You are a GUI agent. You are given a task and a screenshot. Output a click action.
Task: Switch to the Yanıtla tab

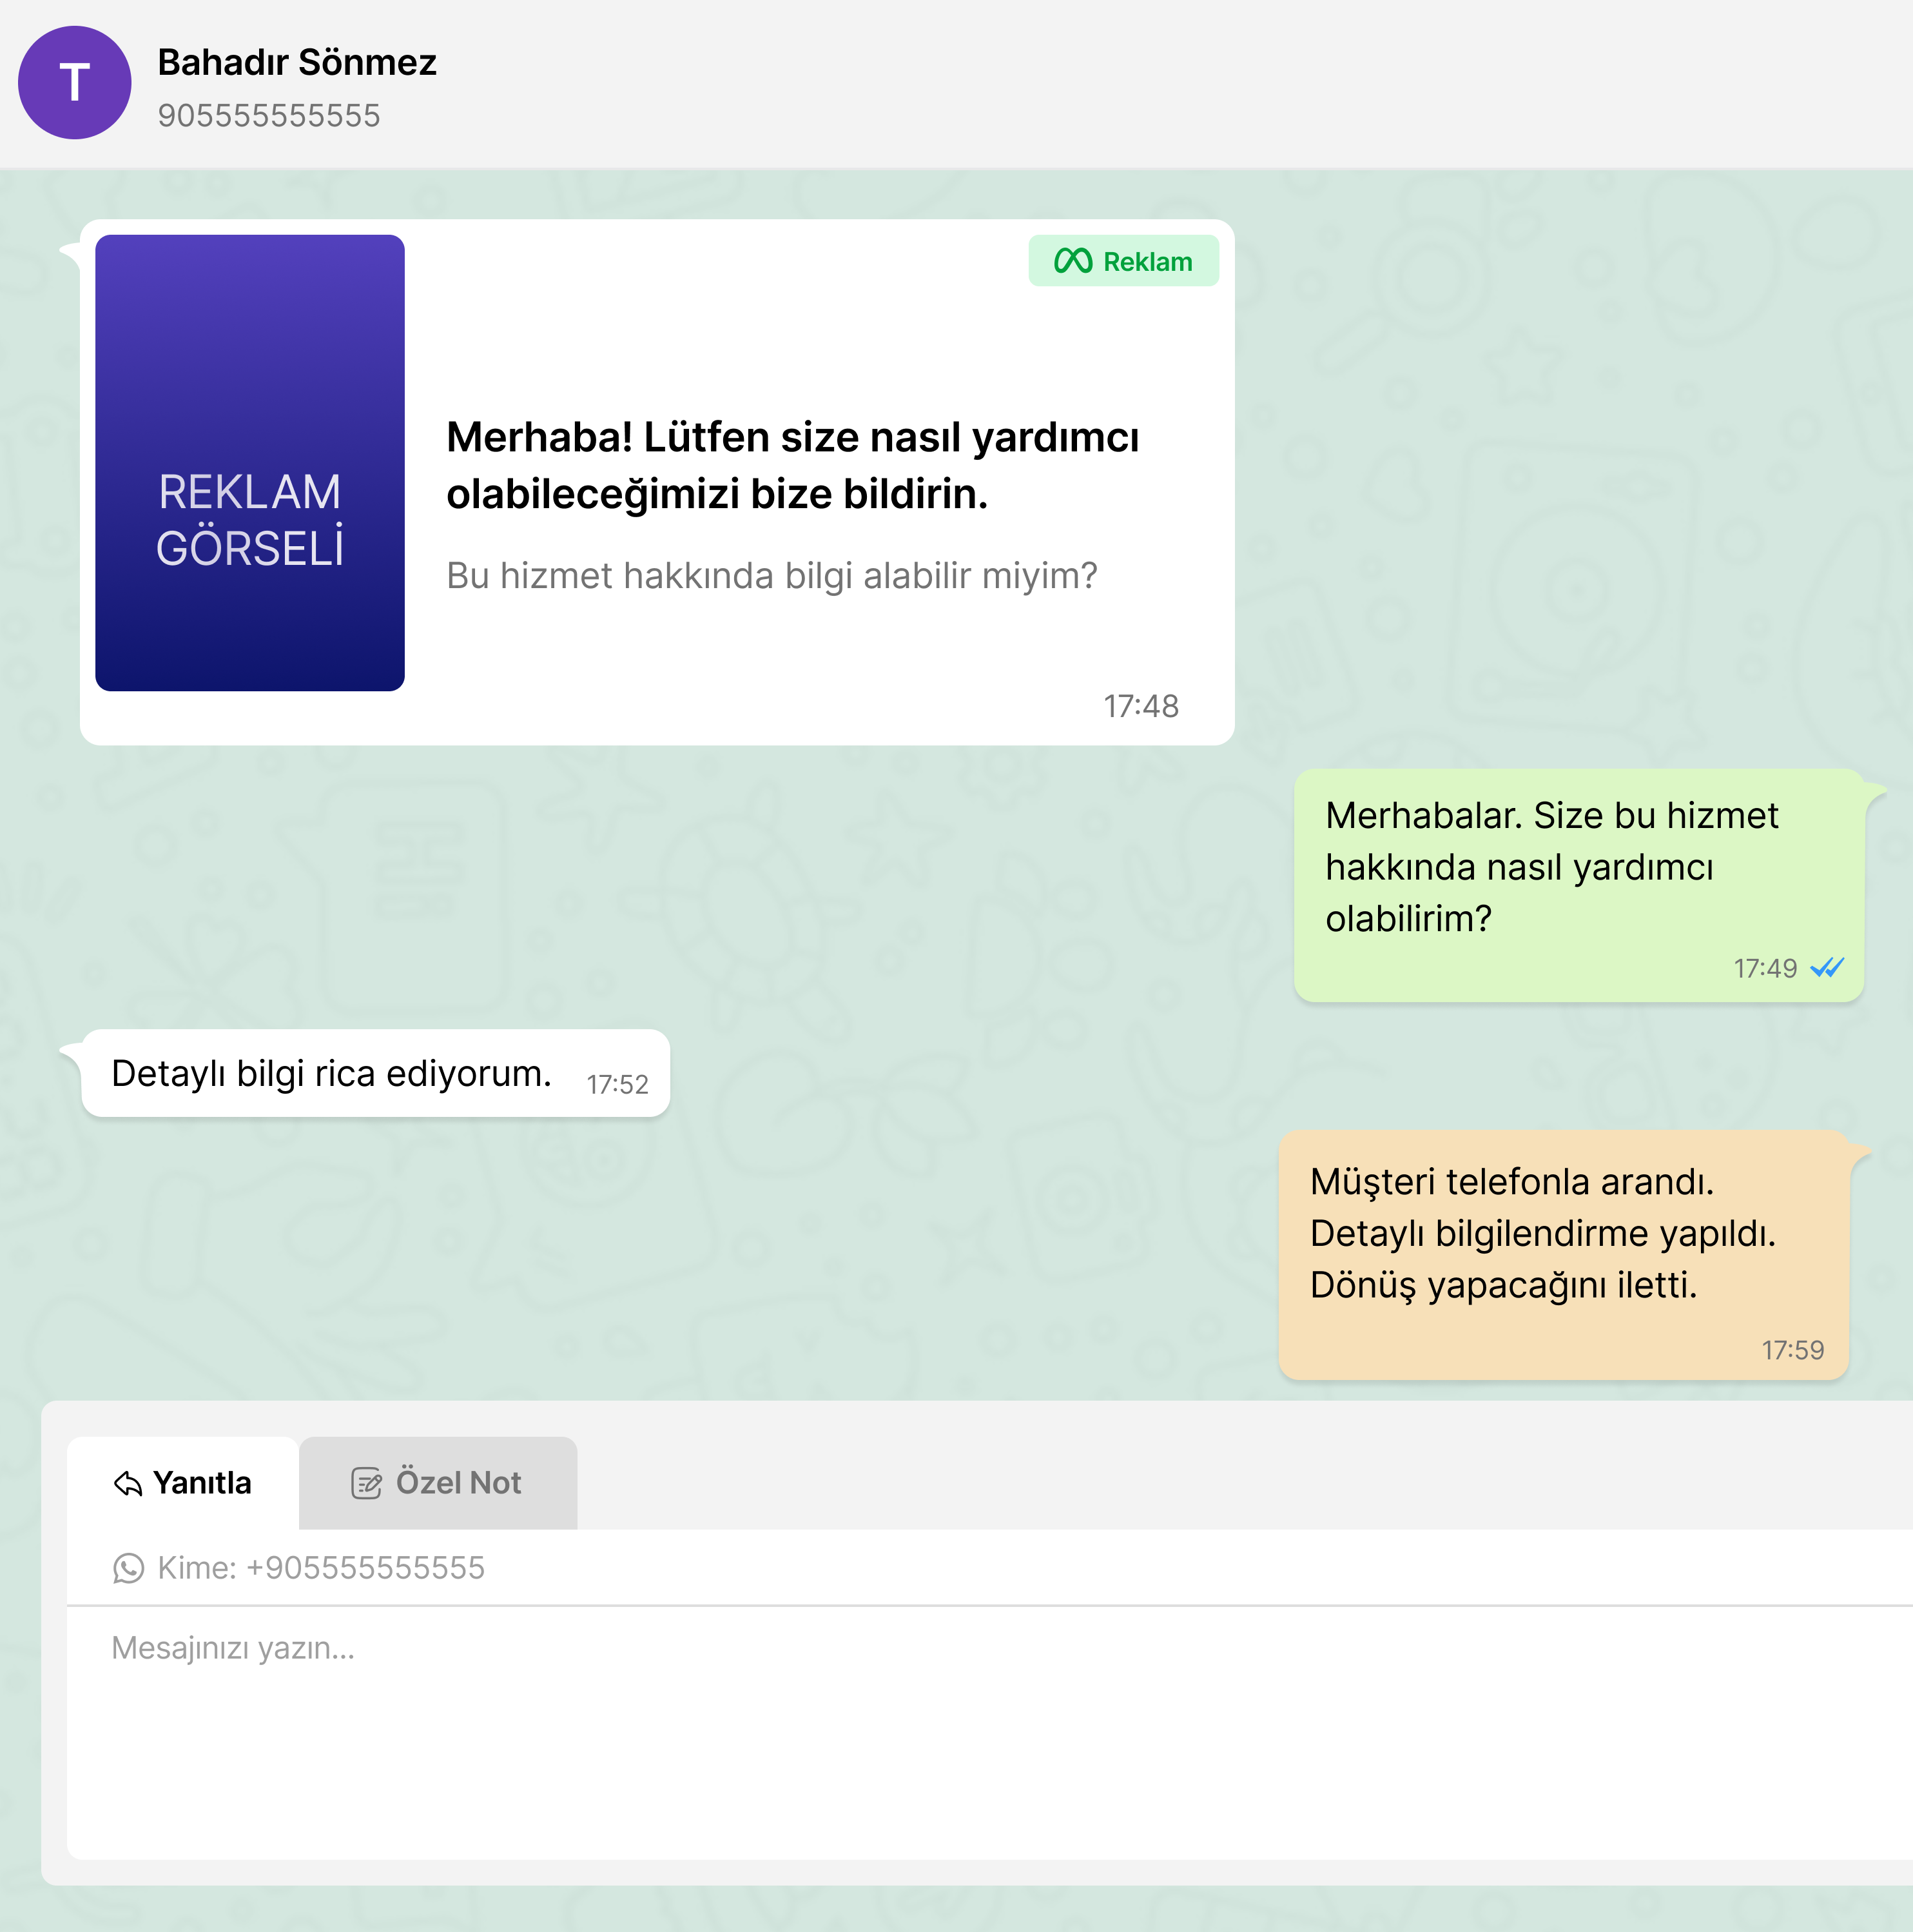pos(183,1483)
